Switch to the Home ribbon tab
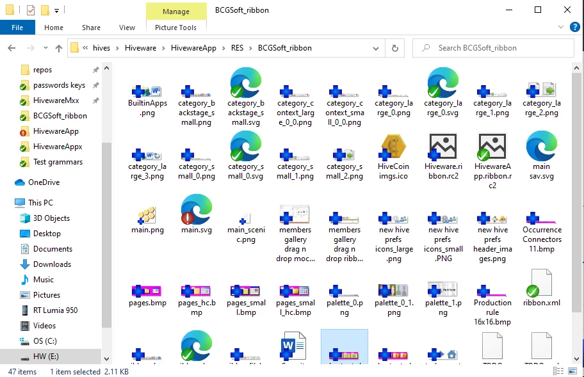Screen dimensions: 584x377 pyautogui.click(x=54, y=28)
